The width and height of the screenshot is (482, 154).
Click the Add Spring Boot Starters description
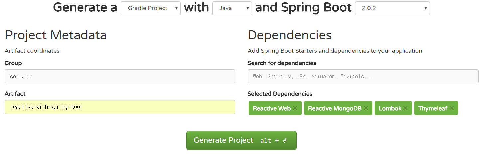coord(335,51)
